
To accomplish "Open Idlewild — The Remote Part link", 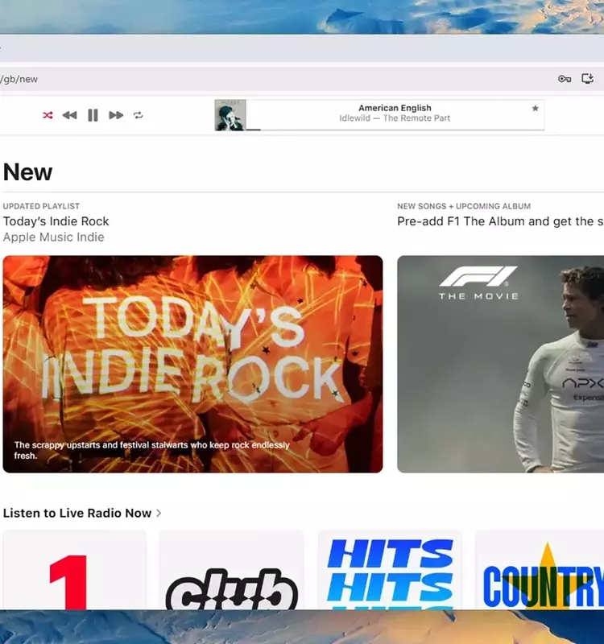I will pos(395,118).
